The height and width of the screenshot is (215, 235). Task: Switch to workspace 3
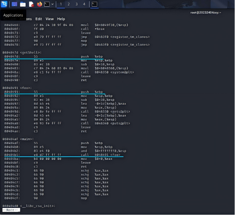point(76,4)
